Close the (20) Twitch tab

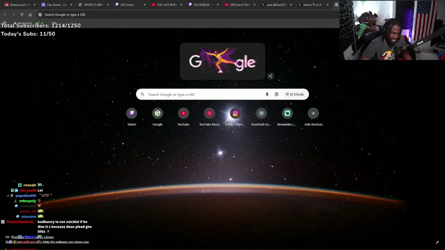pyautogui.click(x=145, y=5)
